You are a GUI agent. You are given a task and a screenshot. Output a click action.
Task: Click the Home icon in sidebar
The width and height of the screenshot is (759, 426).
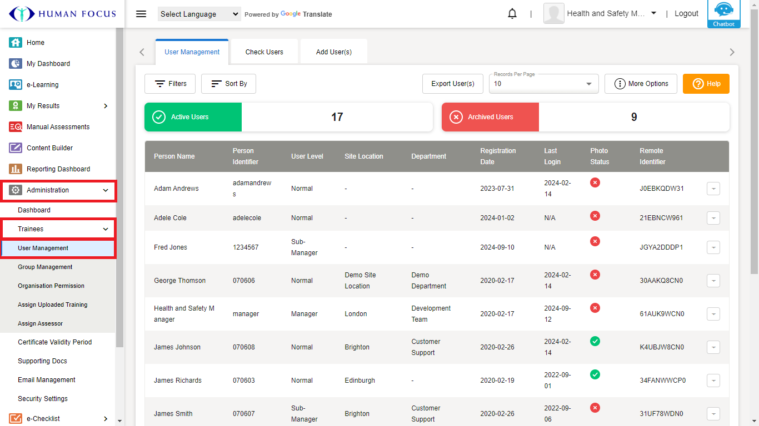pos(16,43)
